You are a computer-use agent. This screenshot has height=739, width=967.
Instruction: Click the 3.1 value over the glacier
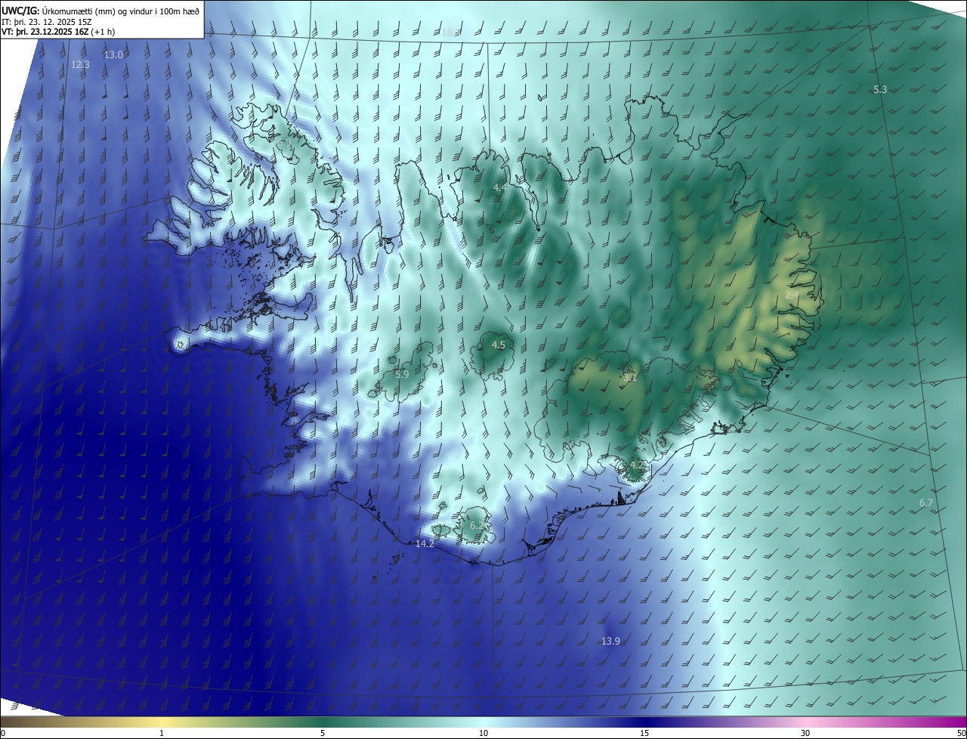click(x=630, y=377)
